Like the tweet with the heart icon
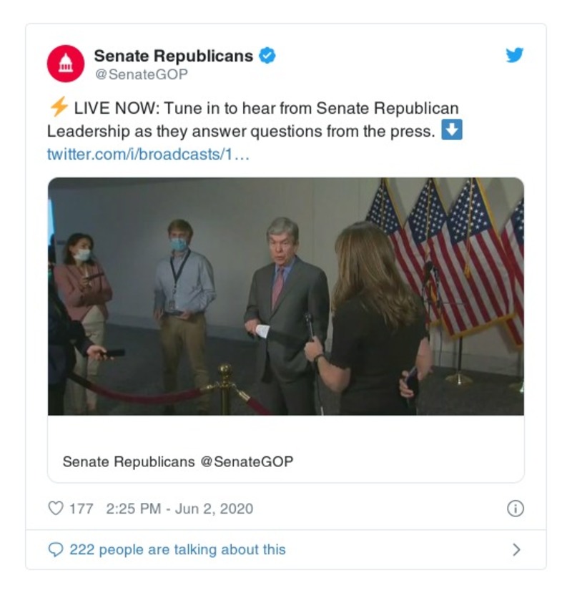This screenshot has height=593, width=572. point(56,509)
